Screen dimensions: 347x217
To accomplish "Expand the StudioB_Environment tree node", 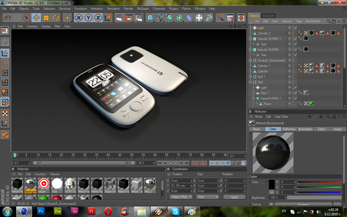I will (x=250, y=60).
